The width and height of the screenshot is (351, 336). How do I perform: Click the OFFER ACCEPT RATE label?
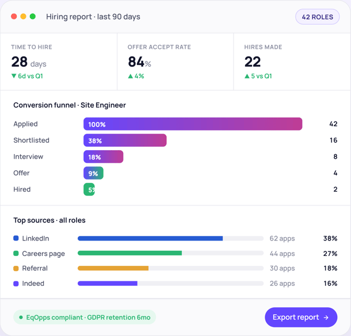coord(159,47)
